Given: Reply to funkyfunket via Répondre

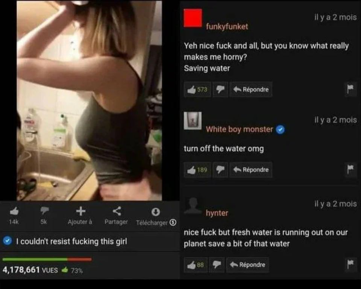Looking at the screenshot, I should tap(251, 90).
